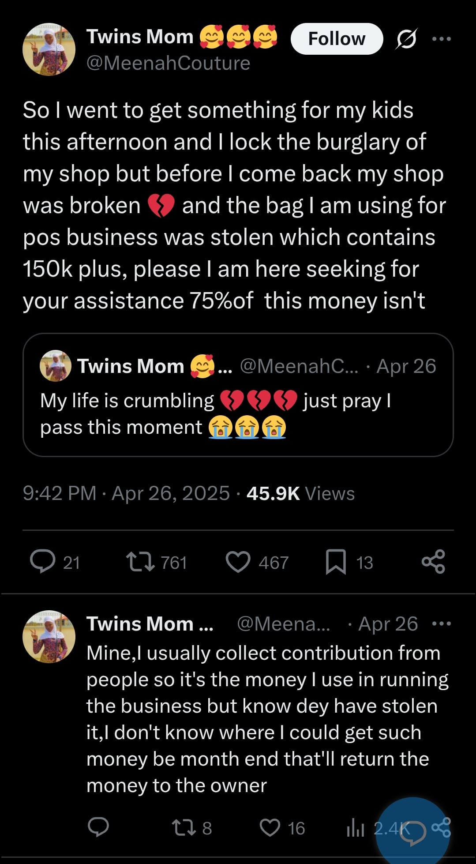This screenshot has height=864, width=476.
Task: Click the reply tweet's comment icon
Action: tap(98, 827)
